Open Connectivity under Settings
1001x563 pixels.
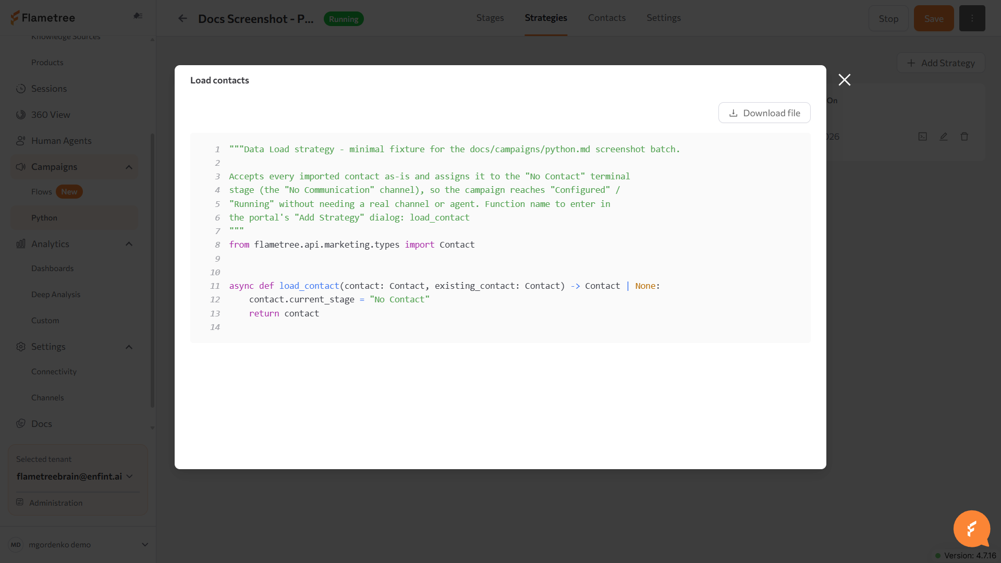coord(54,372)
